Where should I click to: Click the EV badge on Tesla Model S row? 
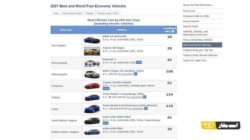(x=146, y=108)
